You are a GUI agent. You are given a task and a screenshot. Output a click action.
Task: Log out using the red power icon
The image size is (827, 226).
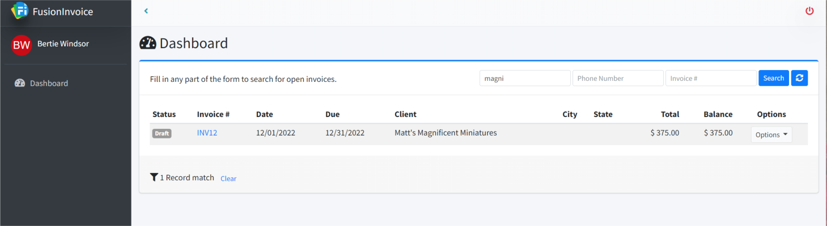pyautogui.click(x=809, y=11)
